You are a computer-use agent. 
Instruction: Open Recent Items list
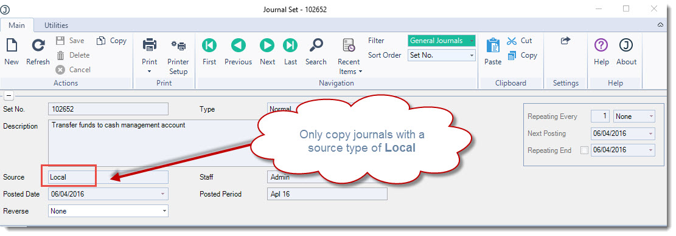(349, 57)
